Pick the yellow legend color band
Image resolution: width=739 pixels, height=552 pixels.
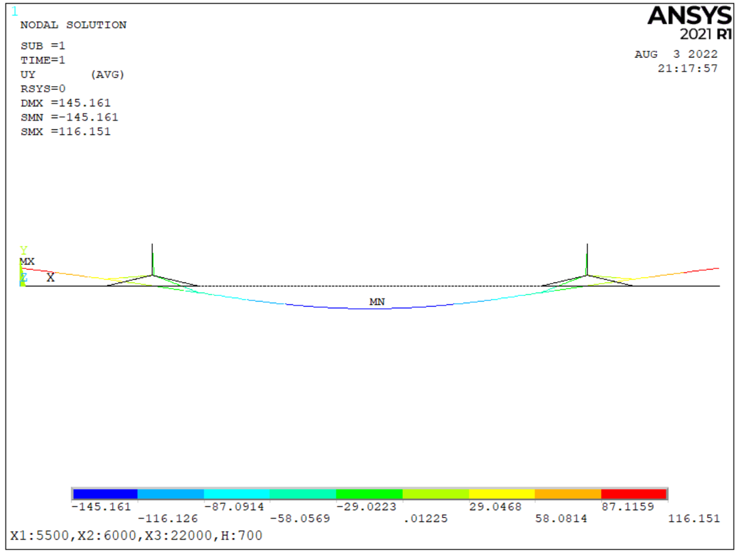coord(501,494)
